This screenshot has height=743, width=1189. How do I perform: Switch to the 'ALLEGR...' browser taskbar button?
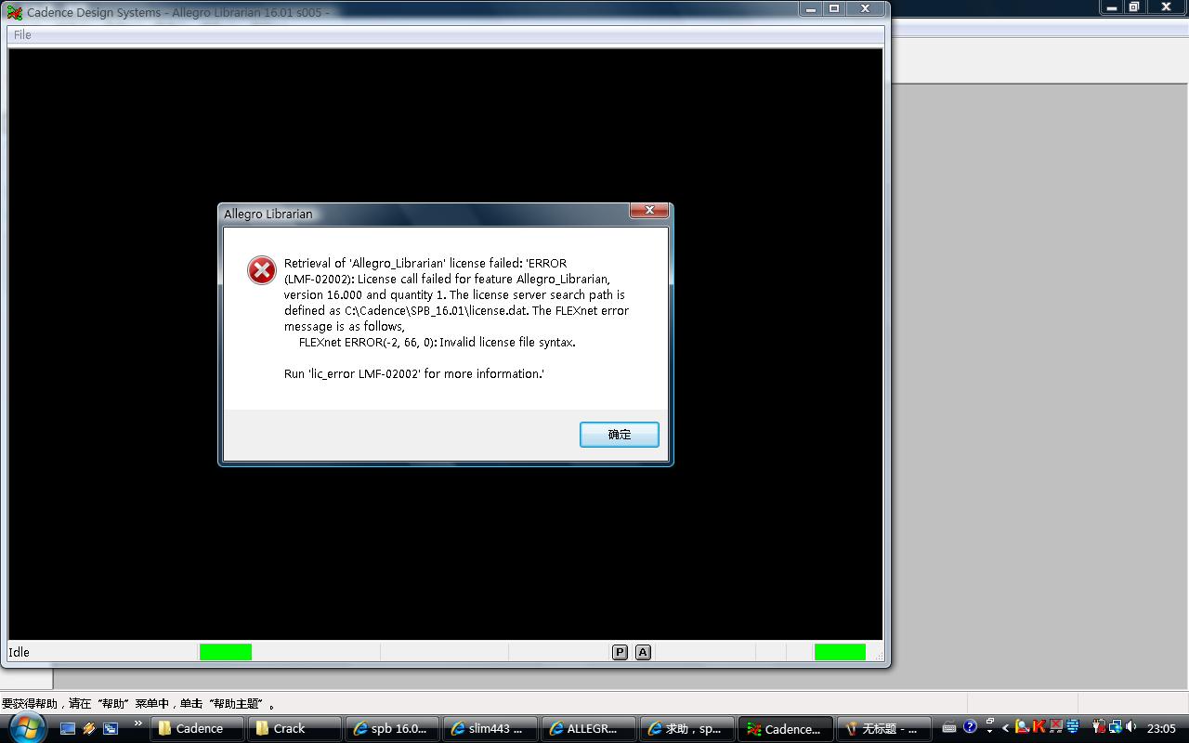pos(589,729)
